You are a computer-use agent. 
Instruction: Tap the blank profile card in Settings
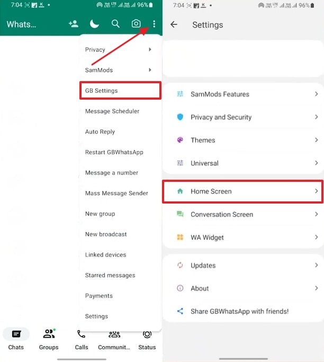(243, 59)
